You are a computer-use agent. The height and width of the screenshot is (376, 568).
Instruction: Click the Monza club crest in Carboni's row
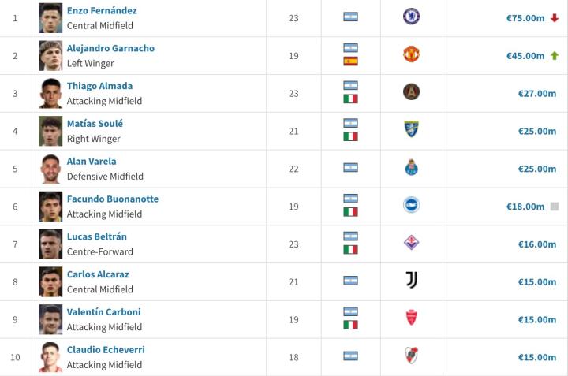point(411,318)
